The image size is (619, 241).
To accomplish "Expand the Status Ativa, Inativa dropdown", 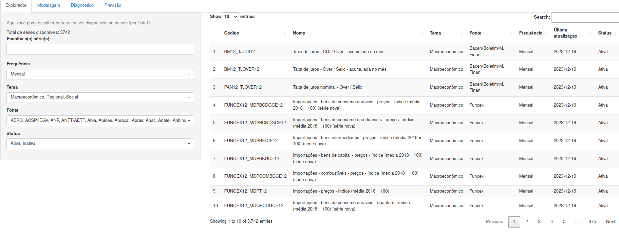I will pyautogui.click(x=100, y=144).
